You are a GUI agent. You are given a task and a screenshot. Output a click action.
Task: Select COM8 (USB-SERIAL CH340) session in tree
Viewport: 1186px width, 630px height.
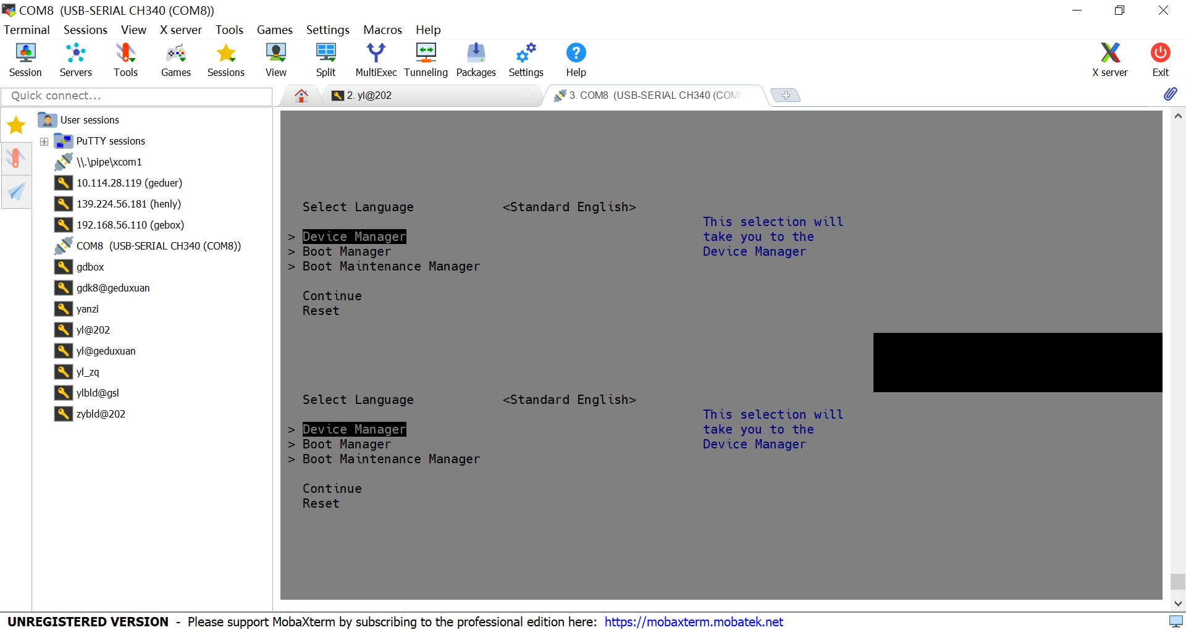pyautogui.click(x=159, y=246)
